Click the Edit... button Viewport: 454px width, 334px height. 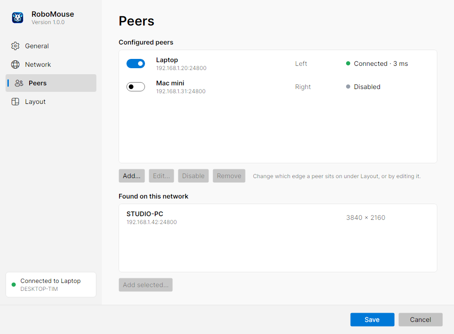tap(161, 176)
